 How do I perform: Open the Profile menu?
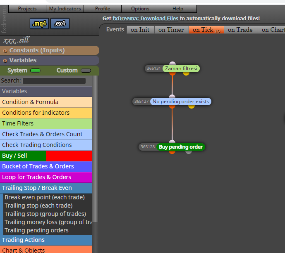pyautogui.click(x=103, y=9)
